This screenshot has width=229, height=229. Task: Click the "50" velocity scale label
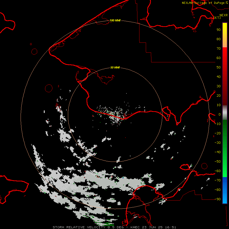(x=219, y=67)
